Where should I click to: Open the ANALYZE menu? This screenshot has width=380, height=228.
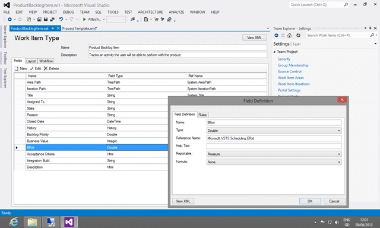tap(176, 12)
